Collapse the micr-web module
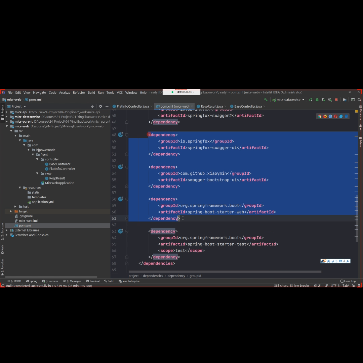This screenshot has height=363, width=363. tap(7, 126)
